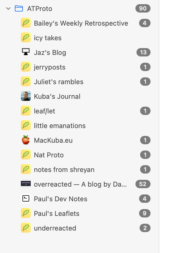The width and height of the screenshot is (175, 253).
Task: Click Jaz's Blog unread badge showing 13
Action: click(143, 52)
